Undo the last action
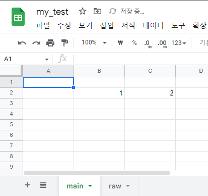 (x=22, y=43)
